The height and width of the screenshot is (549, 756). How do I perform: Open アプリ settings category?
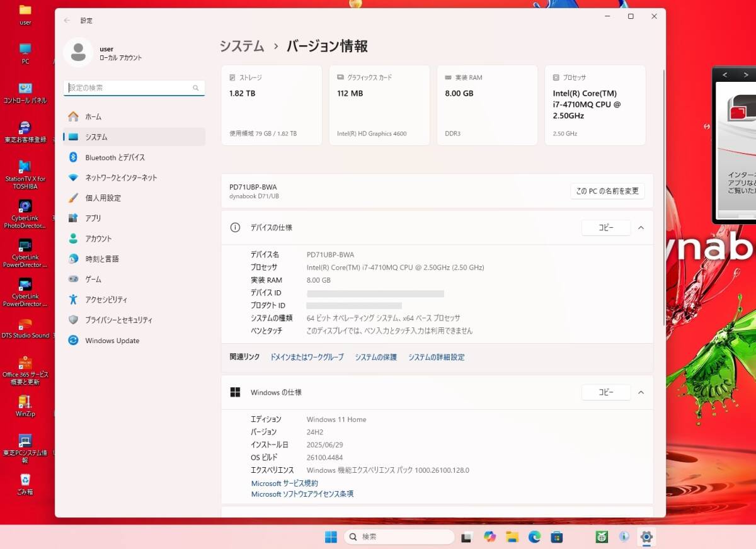134,218
